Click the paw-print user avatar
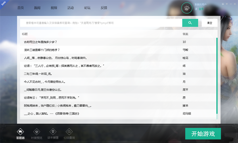The height and width of the screenshot is (143, 238). 187,8
